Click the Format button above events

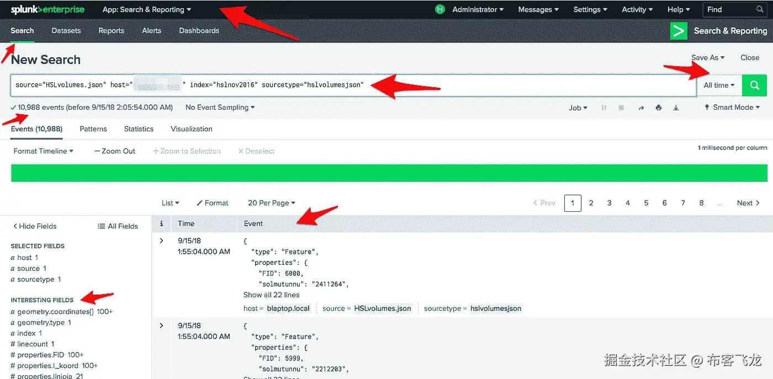pos(213,203)
